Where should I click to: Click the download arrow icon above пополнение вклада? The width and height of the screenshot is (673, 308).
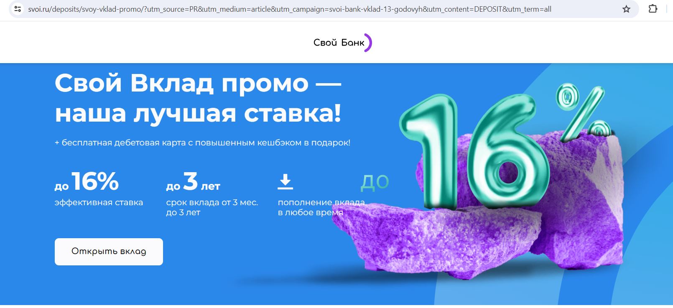285,182
